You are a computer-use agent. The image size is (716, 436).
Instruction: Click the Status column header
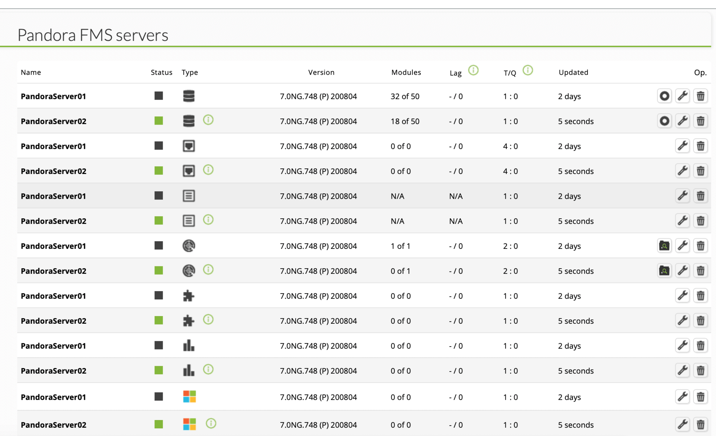click(162, 72)
